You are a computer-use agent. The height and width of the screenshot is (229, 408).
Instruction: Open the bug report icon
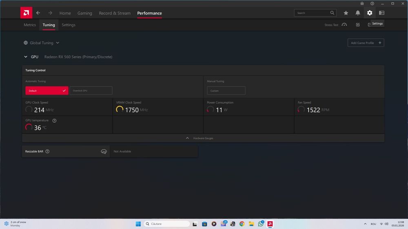[362, 3]
